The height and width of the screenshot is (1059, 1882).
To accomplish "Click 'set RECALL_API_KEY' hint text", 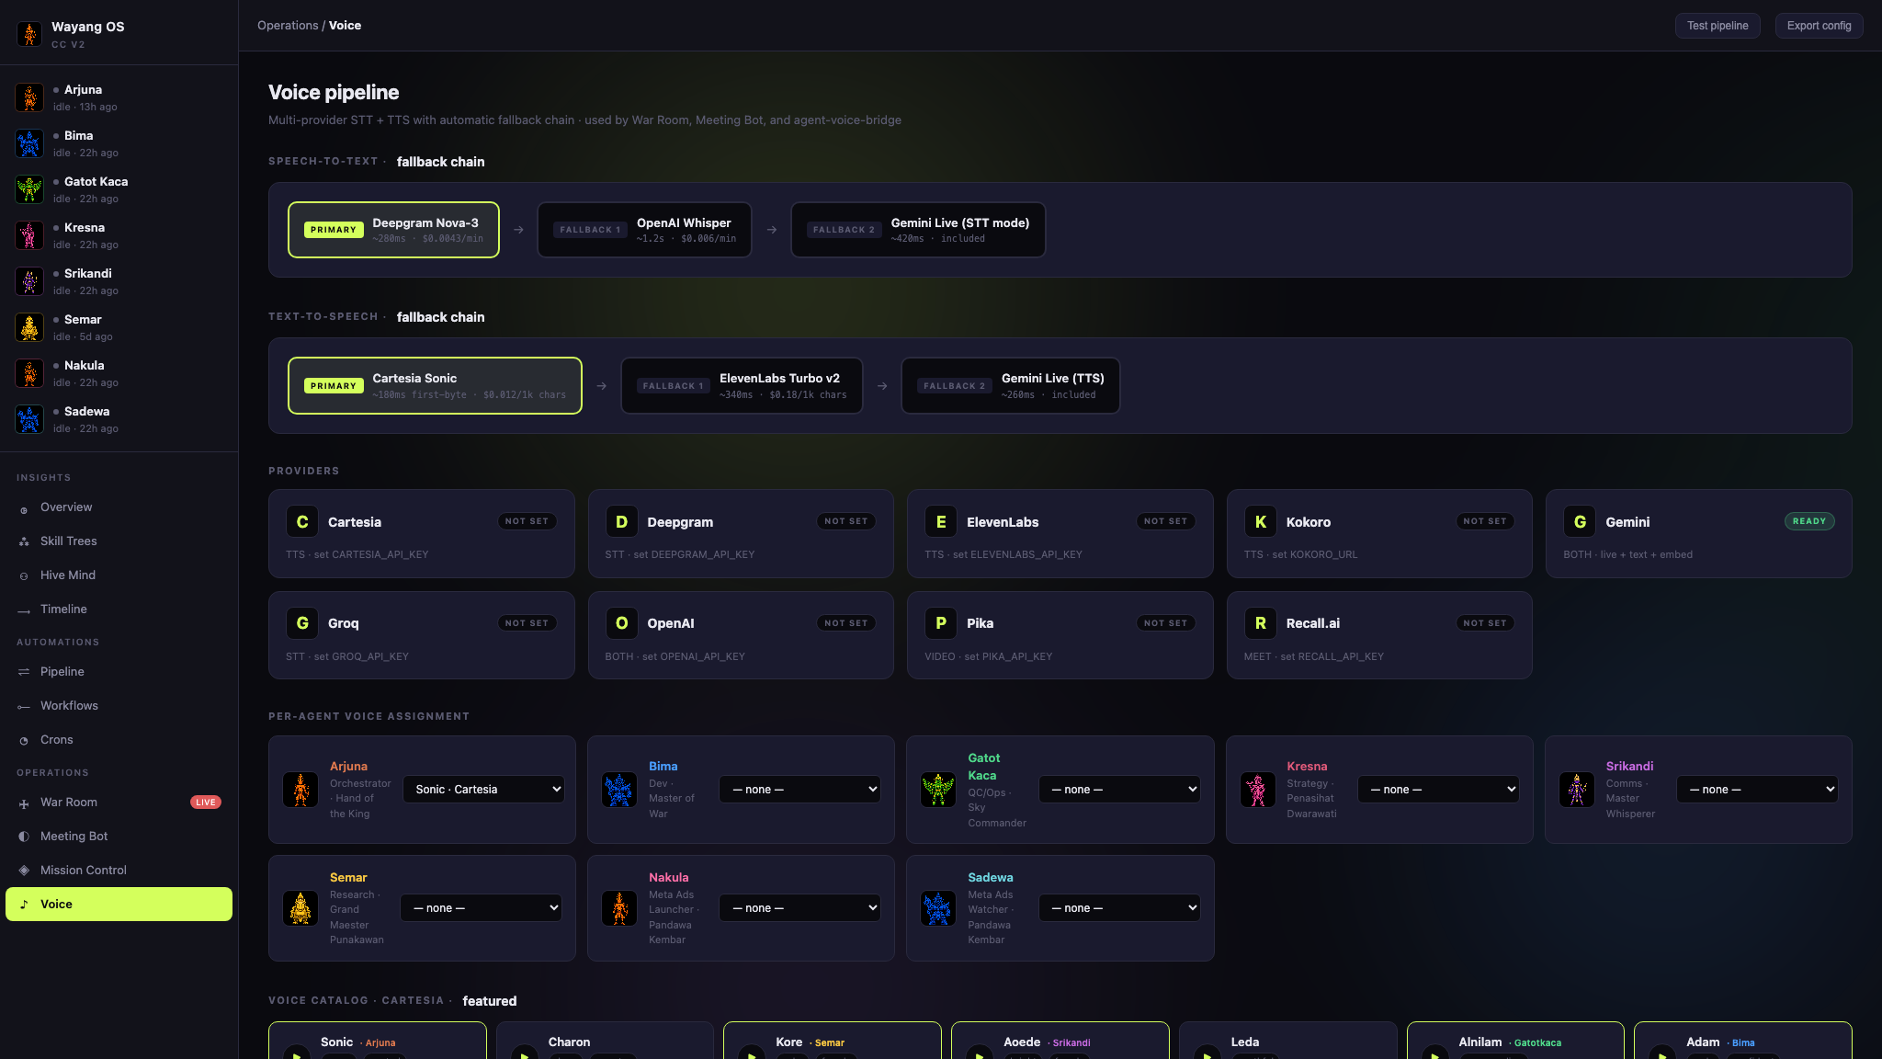I will (1332, 656).
